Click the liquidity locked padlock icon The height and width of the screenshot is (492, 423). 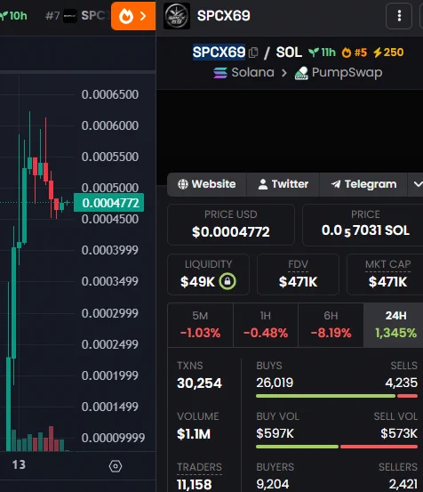click(227, 281)
